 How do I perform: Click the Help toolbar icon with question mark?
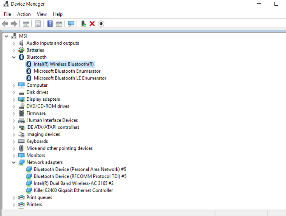point(50,24)
